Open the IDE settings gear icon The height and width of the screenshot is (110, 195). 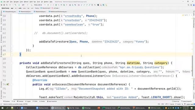[191, 5]
